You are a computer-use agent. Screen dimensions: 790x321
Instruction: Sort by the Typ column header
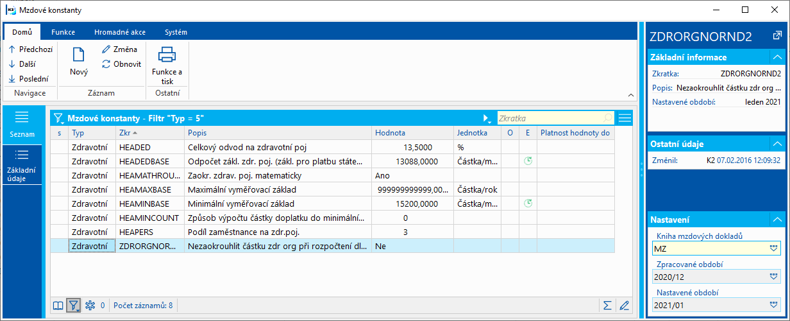pos(92,133)
